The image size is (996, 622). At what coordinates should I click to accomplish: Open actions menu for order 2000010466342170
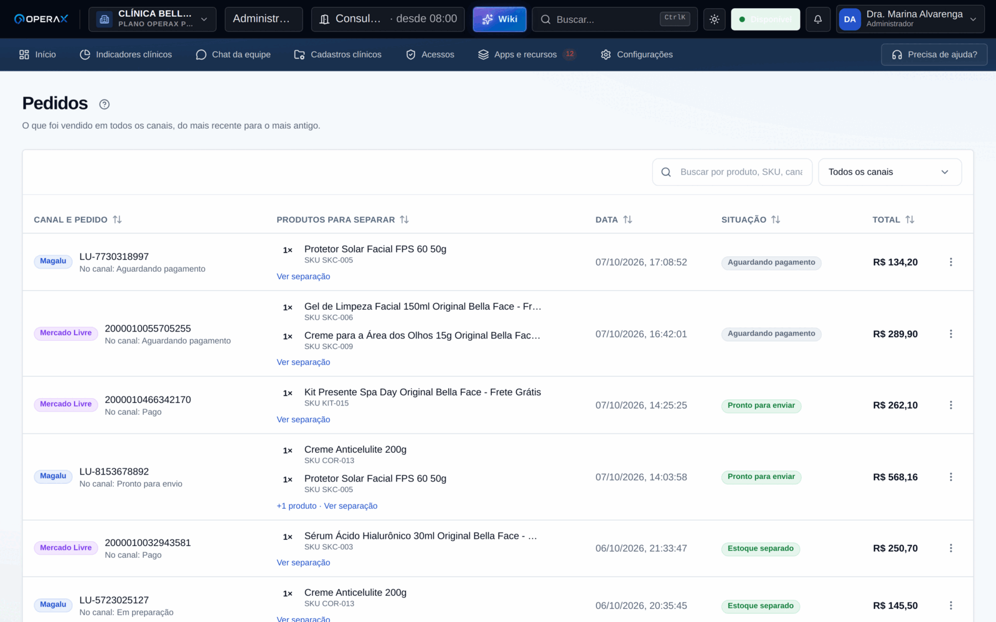click(951, 405)
